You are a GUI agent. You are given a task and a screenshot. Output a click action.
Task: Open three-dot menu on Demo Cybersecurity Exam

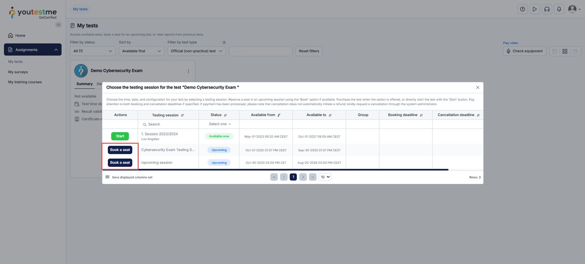(x=188, y=71)
